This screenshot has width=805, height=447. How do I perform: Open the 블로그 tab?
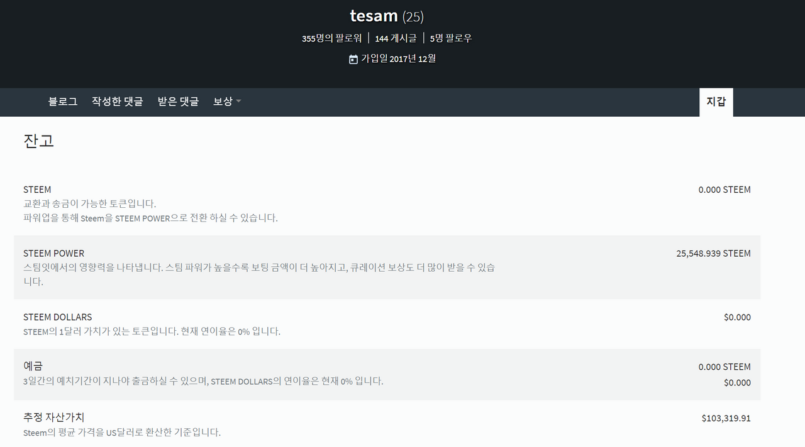(x=63, y=102)
